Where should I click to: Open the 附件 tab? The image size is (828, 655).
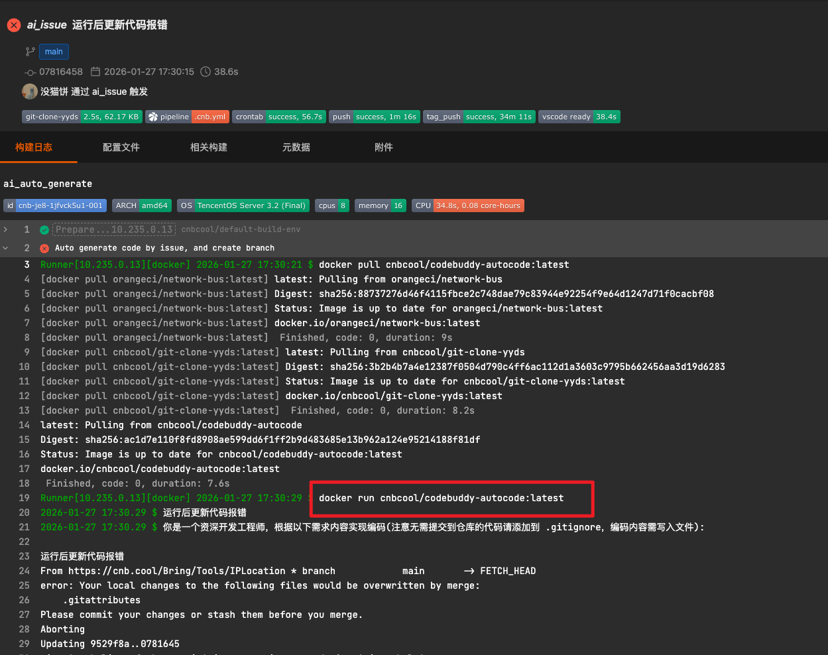tap(384, 147)
